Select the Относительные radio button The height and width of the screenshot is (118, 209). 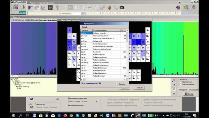(181, 85)
